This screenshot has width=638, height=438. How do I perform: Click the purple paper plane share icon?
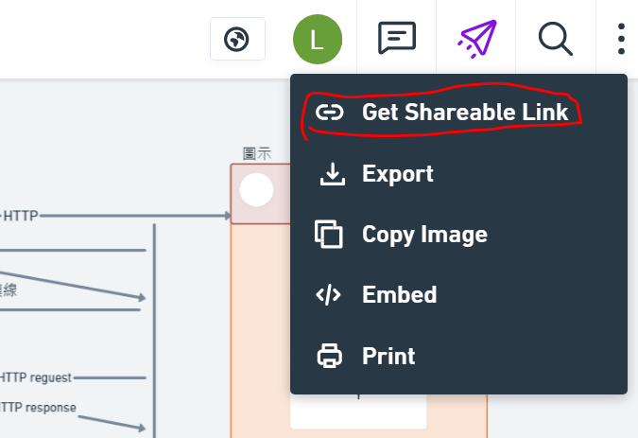pyautogui.click(x=476, y=39)
